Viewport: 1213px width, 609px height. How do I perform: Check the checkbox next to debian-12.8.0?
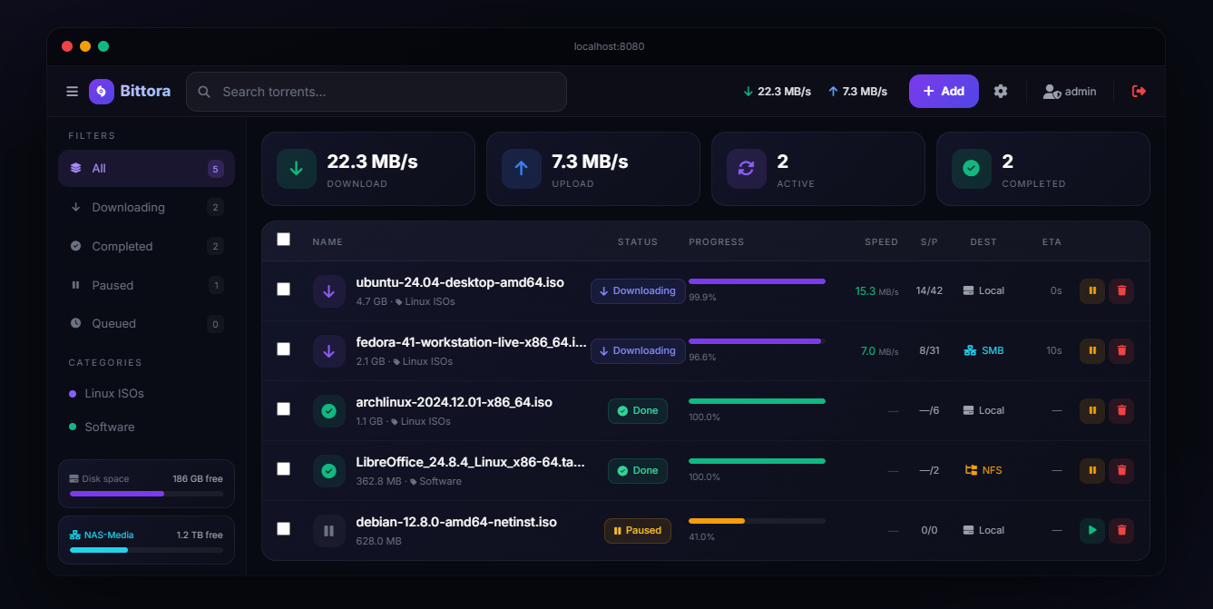(x=283, y=530)
